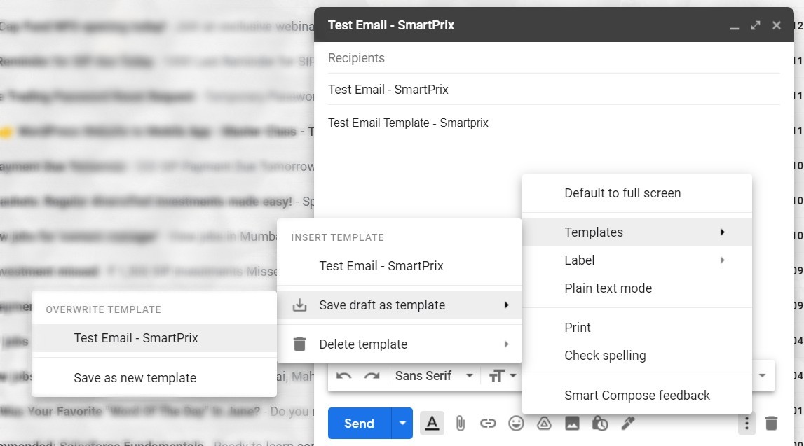804x446 pixels.
Task: Open text formatting options icon
Action: [432, 424]
